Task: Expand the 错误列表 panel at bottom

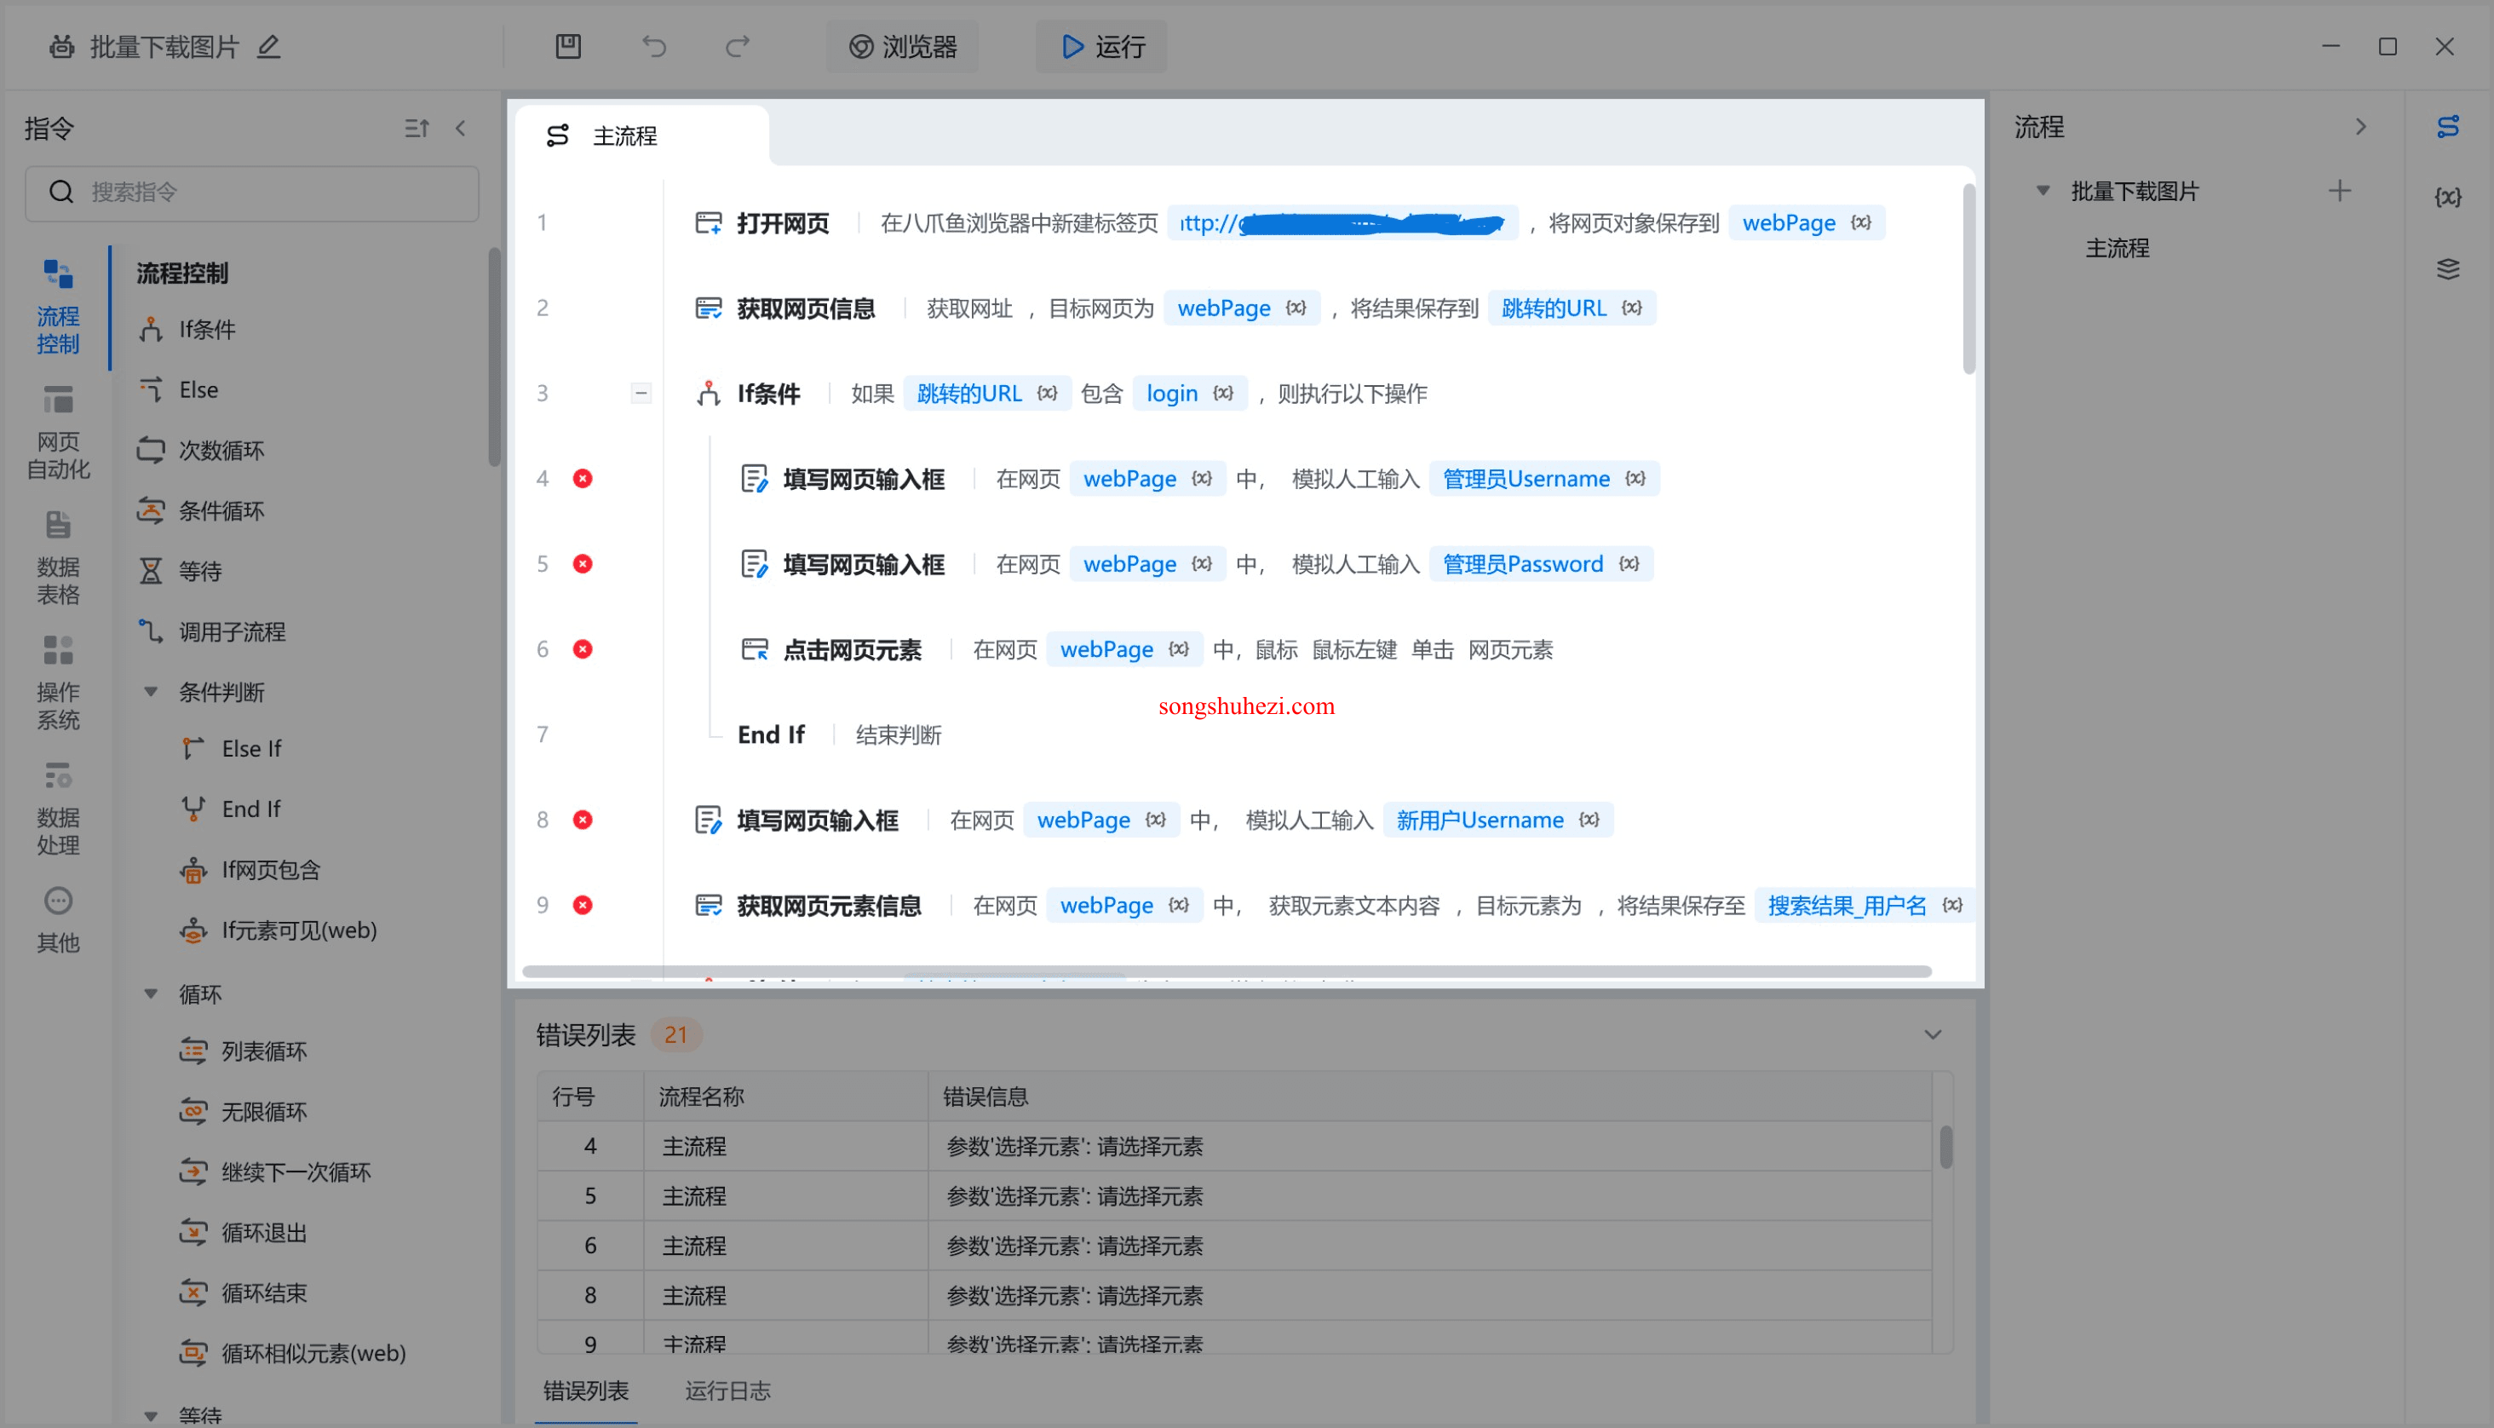Action: pyautogui.click(x=1934, y=1032)
